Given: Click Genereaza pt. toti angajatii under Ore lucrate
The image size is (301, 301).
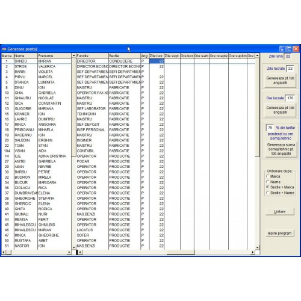Looking at the screenshot, I should 280,110.
